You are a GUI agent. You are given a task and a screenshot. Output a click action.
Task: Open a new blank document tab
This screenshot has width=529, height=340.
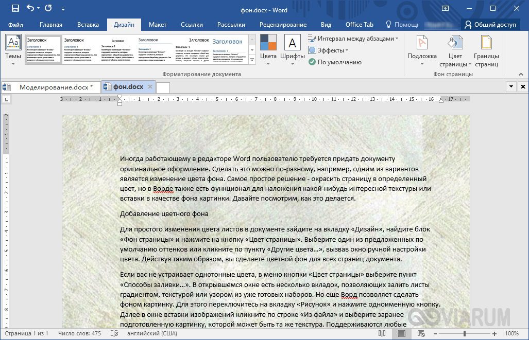pyautogui.click(x=163, y=87)
